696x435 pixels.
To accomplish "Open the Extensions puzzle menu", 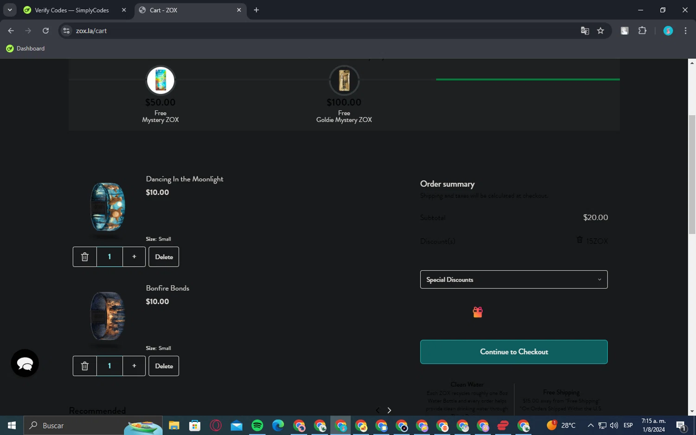I will [642, 31].
